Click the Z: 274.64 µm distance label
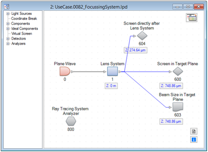Image resolution: width=208 pixels, height=152 pixels. click(x=136, y=50)
